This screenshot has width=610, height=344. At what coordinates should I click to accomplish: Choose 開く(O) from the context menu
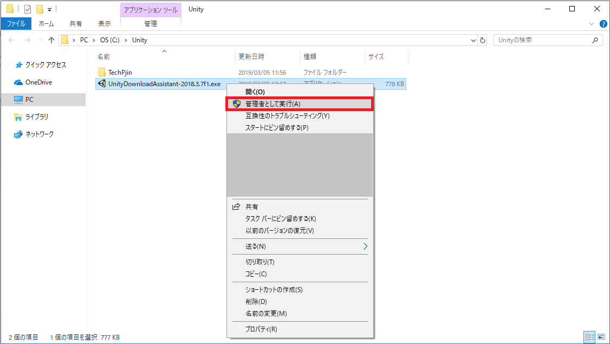click(300, 92)
